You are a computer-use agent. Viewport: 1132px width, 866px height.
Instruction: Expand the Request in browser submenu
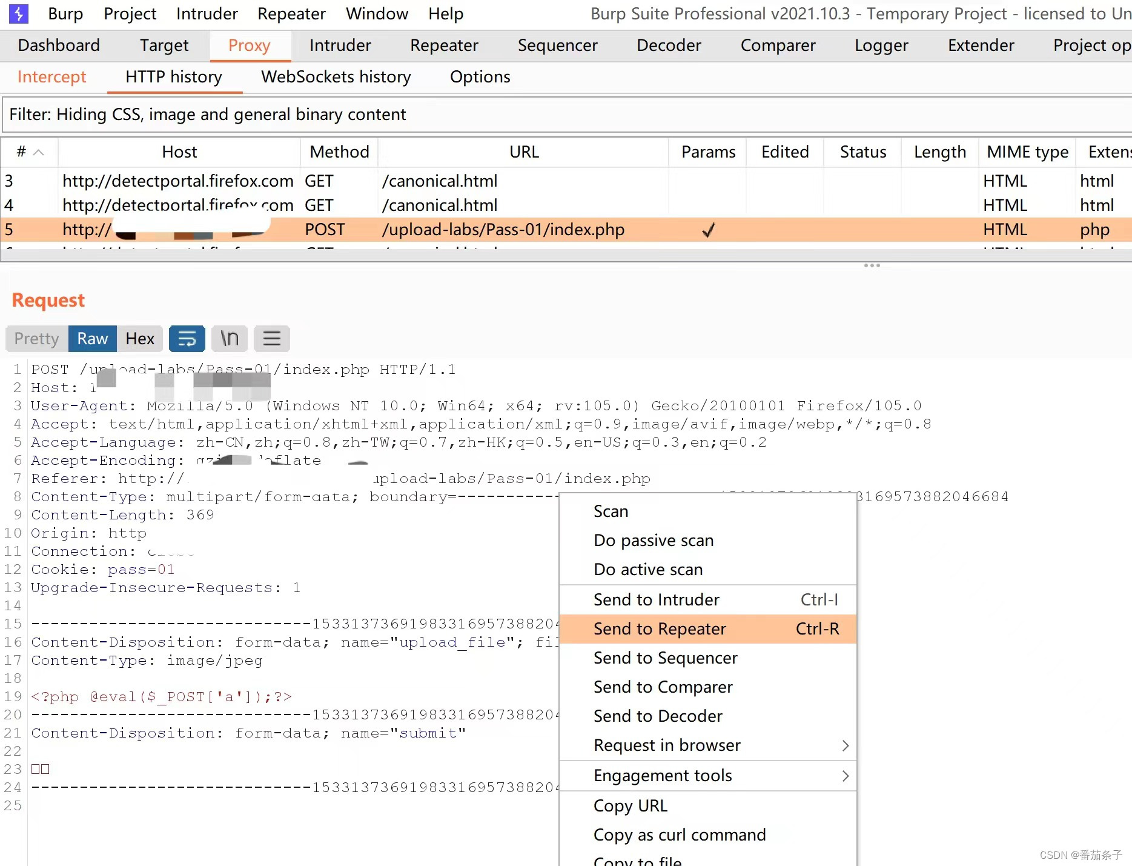point(708,745)
